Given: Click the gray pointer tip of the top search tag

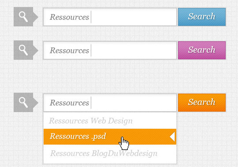Looking at the screenshot, I should click(x=36, y=17).
